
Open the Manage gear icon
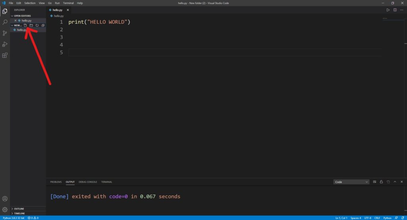5,209
